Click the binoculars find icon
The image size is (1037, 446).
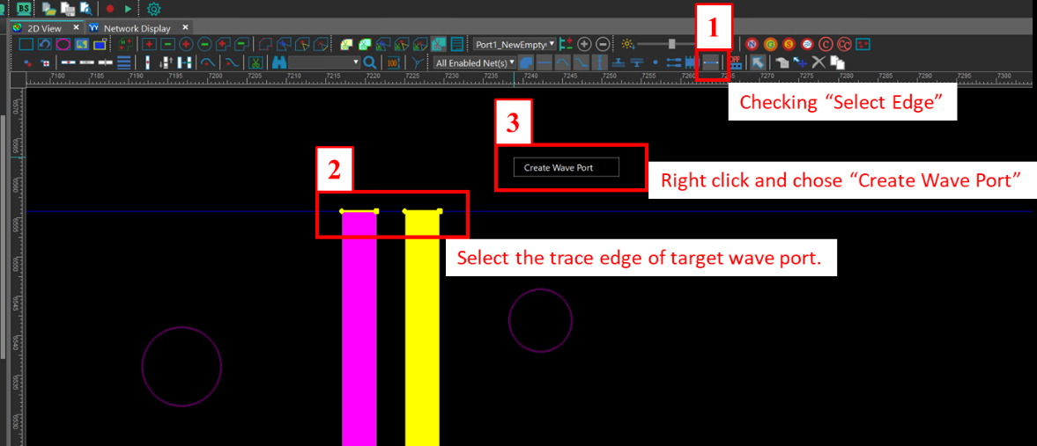tap(279, 62)
